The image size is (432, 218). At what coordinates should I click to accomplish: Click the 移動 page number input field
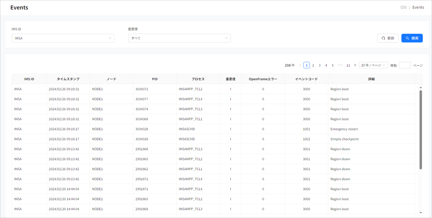(405, 65)
